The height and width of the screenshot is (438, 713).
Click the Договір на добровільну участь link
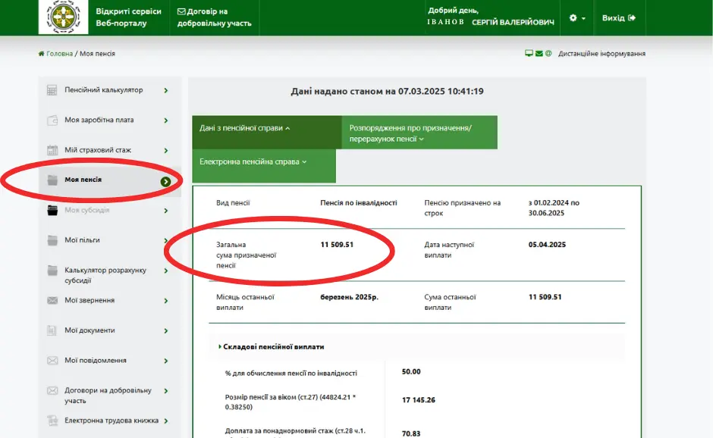click(215, 17)
